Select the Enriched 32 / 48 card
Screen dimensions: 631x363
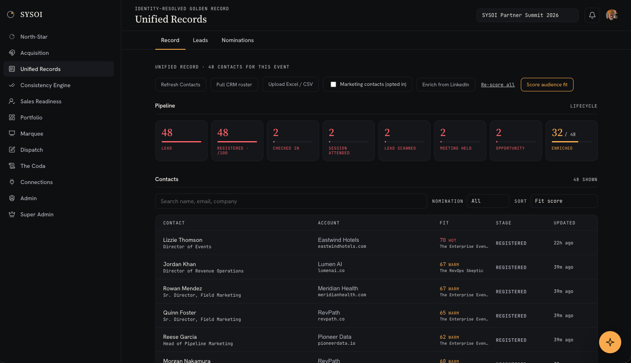point(571,141)
